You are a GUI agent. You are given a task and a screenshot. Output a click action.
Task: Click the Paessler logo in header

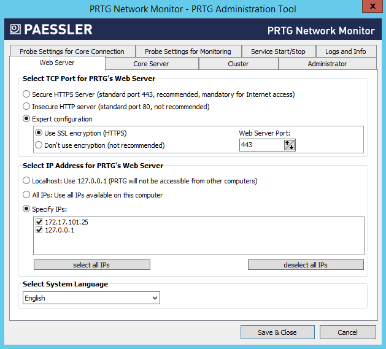click(51, 29)
